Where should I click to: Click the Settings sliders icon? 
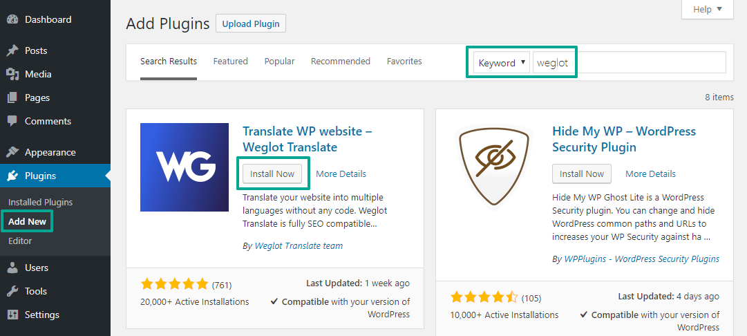[12, 315]
